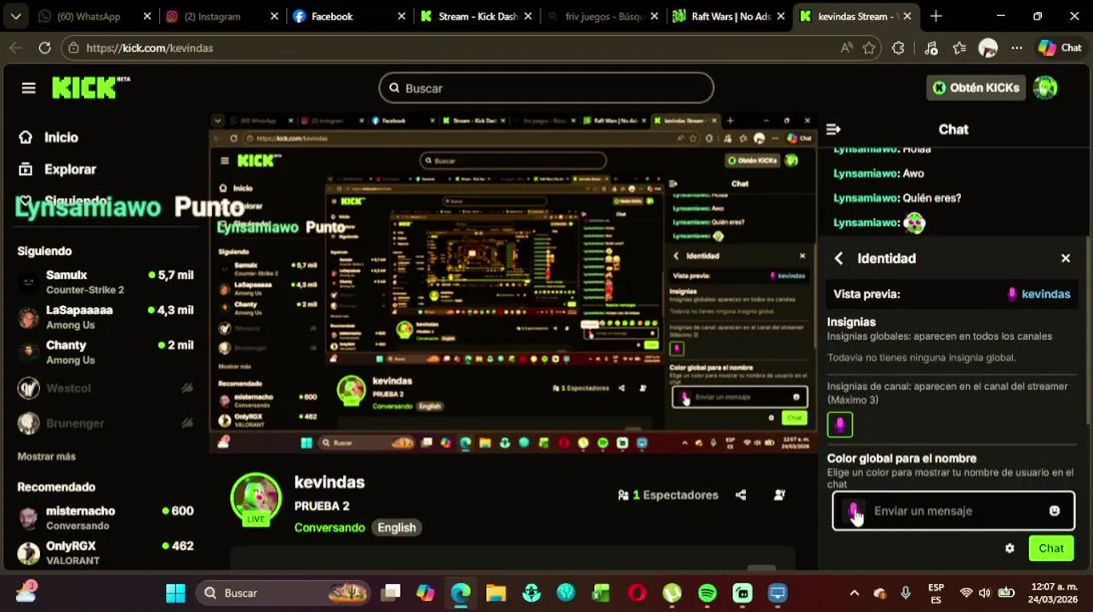Open offline Brunenger channel
Image resolution: width=1093 pixels, height=612 pixels.
click(106, 423)
